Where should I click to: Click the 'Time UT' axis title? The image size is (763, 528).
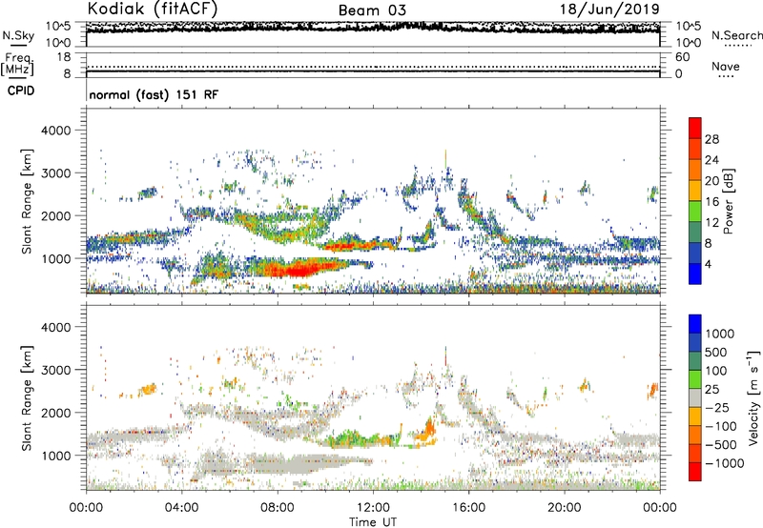373,522
